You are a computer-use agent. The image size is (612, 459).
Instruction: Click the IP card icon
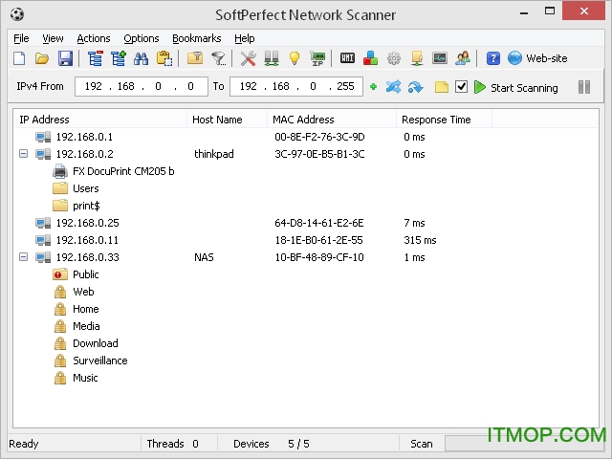pyautogui.click(x=317, y=58)
